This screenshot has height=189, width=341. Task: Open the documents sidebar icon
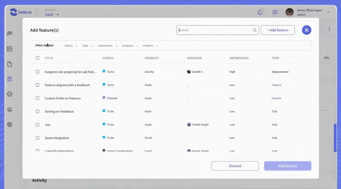click(x=9, y=64)
